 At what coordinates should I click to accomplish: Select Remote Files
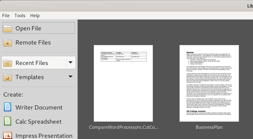[39, 42]
